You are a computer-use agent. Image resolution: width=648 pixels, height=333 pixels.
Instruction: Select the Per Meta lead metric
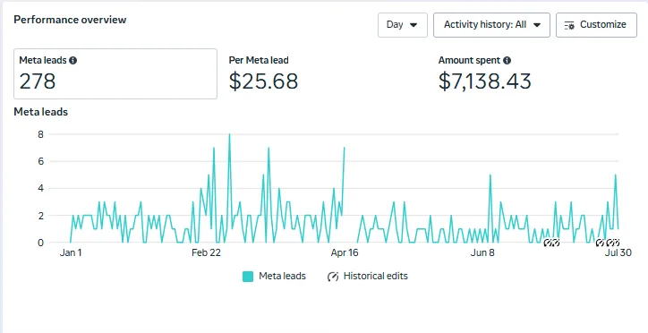click(263, 74)
